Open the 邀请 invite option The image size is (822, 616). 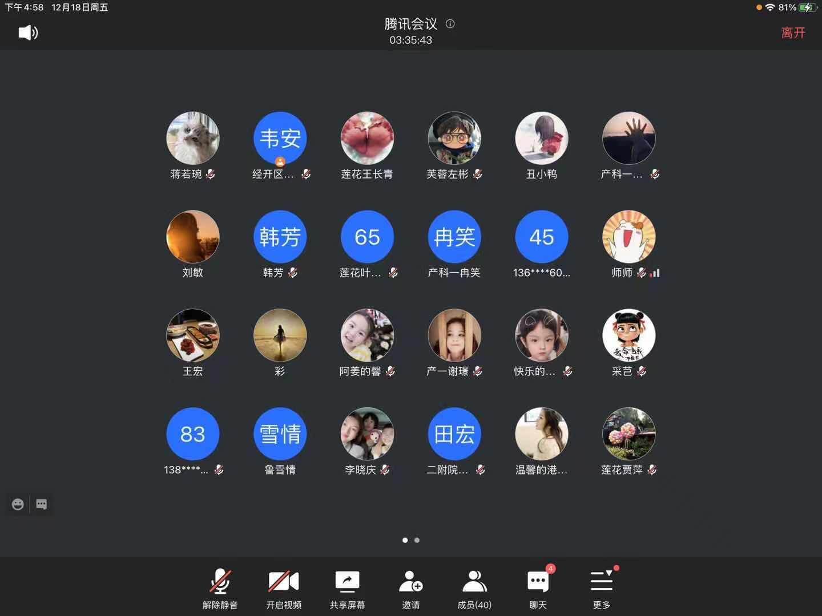(411, 589)
